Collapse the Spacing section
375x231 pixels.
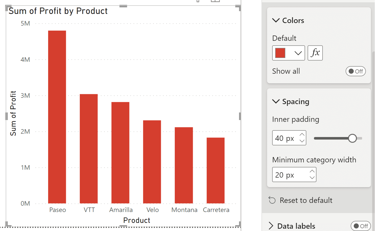(x=276, y=102)
